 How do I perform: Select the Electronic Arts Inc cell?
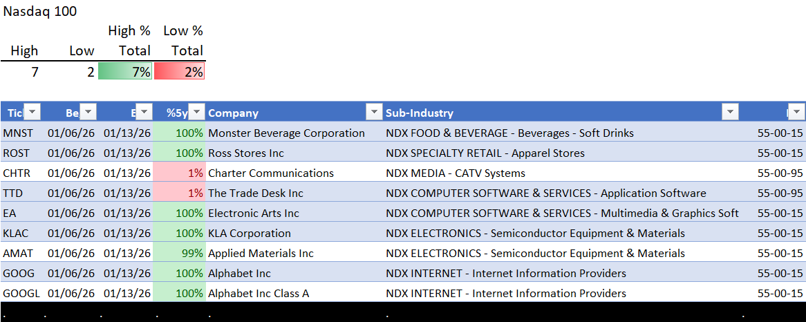pos(254,213)
